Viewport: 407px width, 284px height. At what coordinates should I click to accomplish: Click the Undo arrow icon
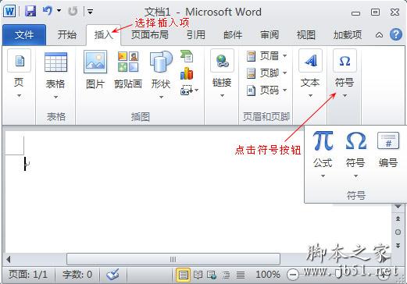(x=48, y=11)
